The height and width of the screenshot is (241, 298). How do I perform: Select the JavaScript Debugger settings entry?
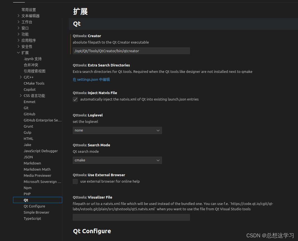pos(41,151)
